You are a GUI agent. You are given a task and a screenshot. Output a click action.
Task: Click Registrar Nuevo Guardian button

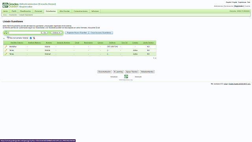click(x=77, y=33)
